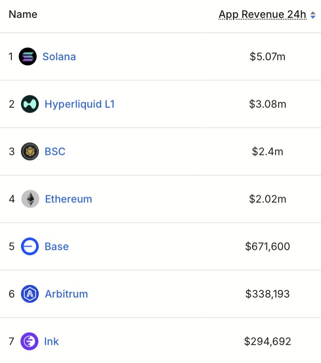Click the Solana chain logo icon
Image resolution: width=321 pixels, height=363 pixels.
(27, 57)
